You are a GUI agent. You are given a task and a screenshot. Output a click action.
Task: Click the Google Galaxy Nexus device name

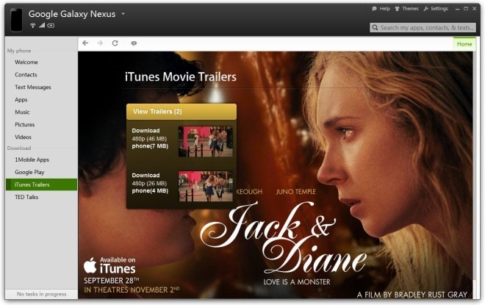[72, 14]
